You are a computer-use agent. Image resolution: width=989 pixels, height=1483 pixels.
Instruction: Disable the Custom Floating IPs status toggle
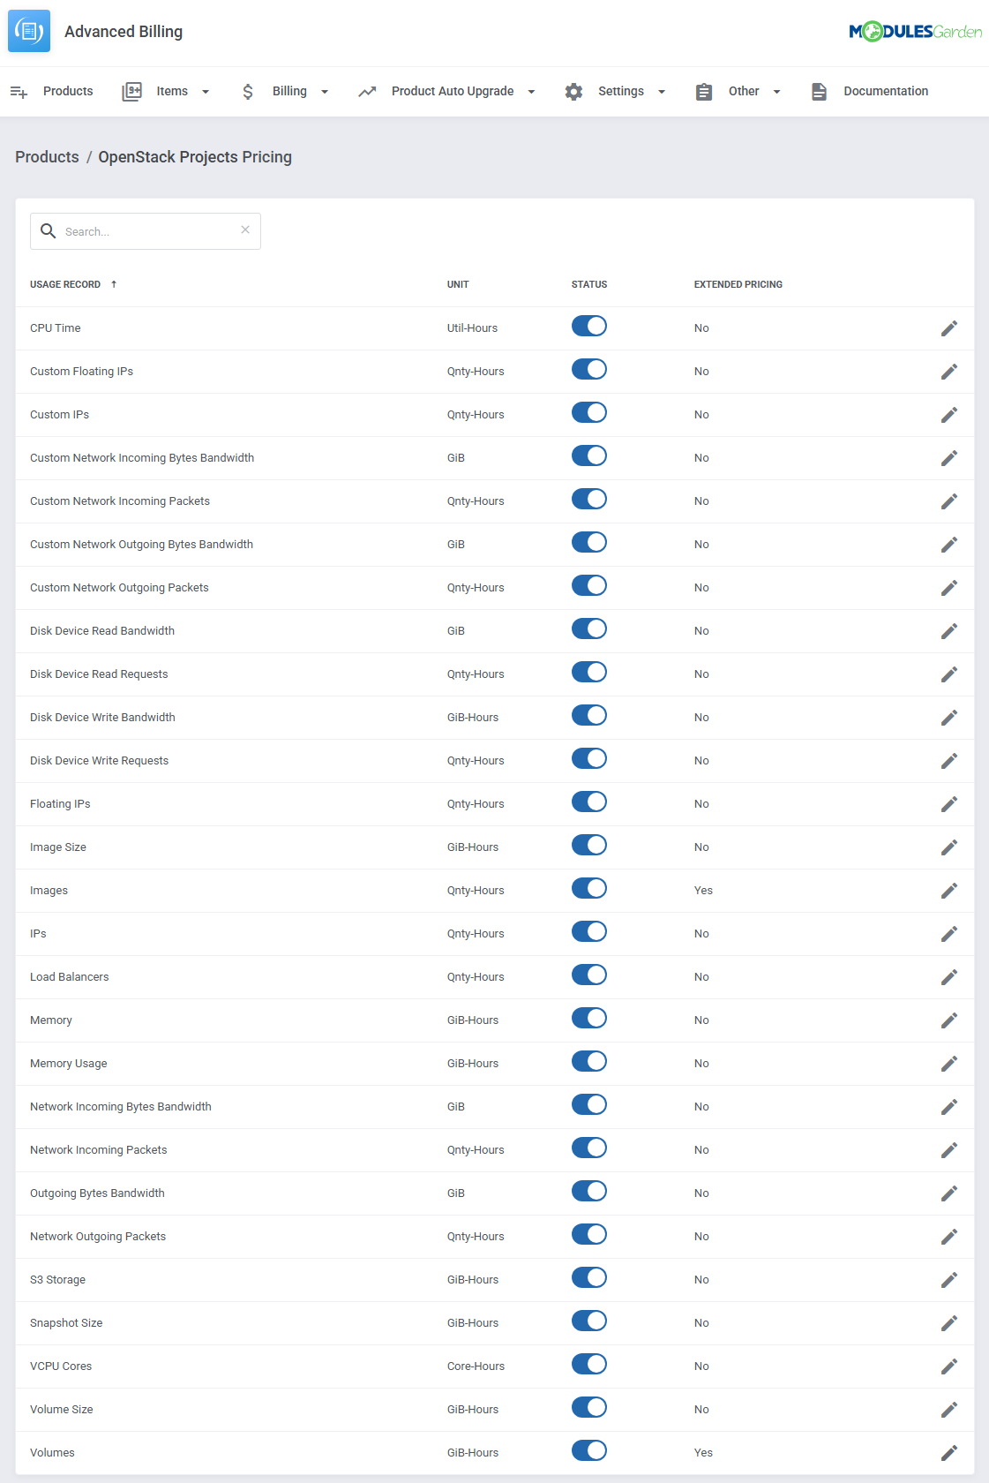[588, 370]
